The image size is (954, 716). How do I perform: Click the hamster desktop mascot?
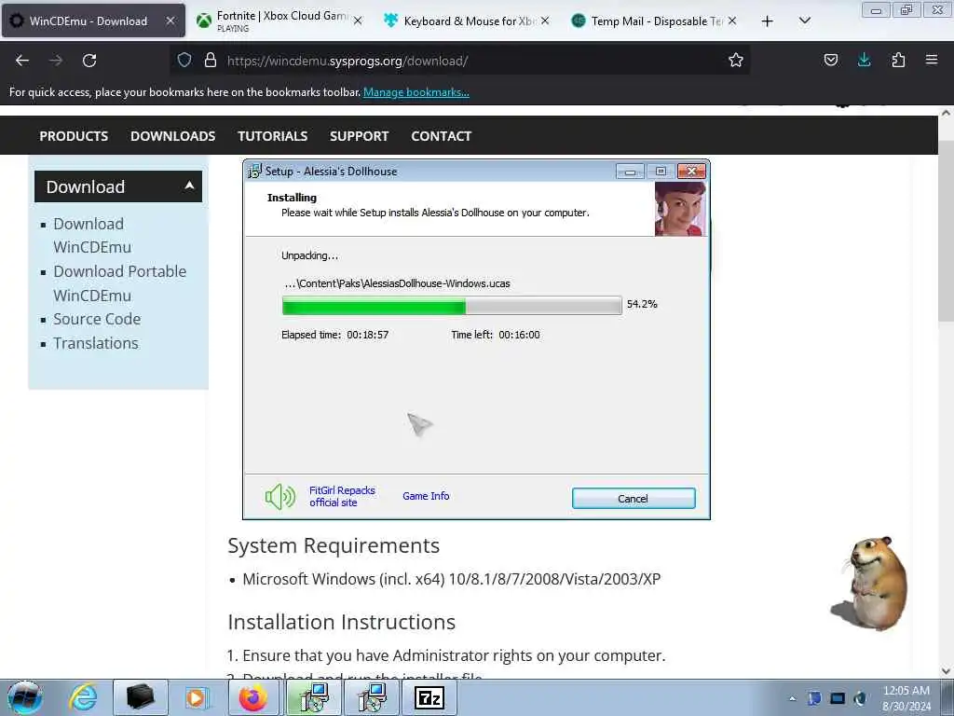pyautogui.click(x=870, y=584)
